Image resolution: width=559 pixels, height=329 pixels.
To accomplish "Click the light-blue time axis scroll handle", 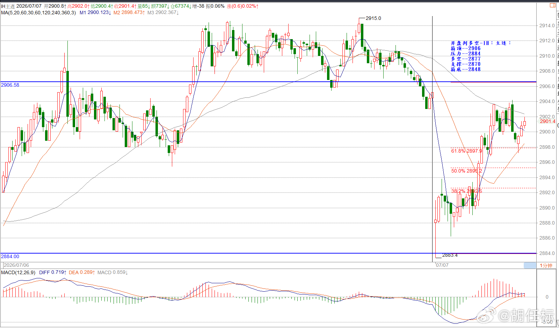I will point(530,265).
